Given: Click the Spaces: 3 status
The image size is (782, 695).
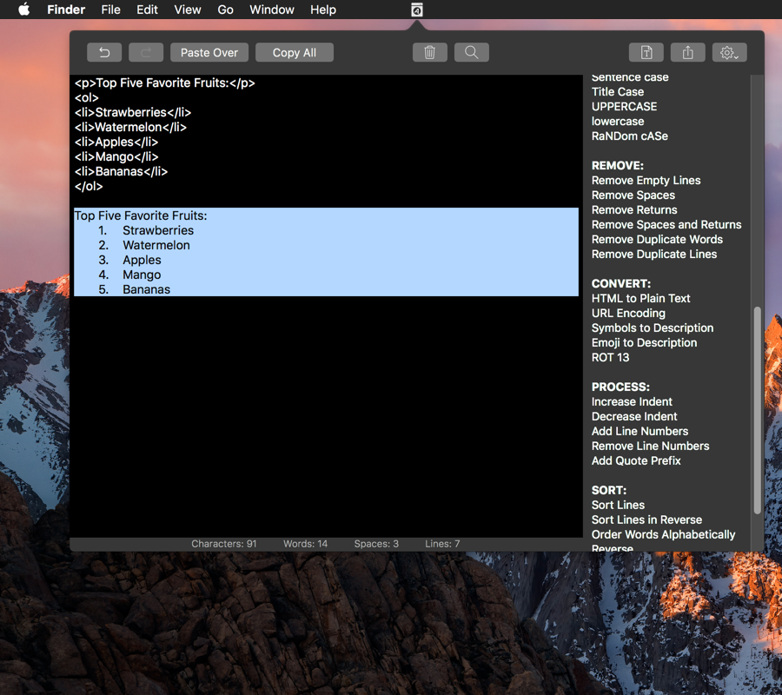Looking at the screenshot, I should (x=376, y=544).
